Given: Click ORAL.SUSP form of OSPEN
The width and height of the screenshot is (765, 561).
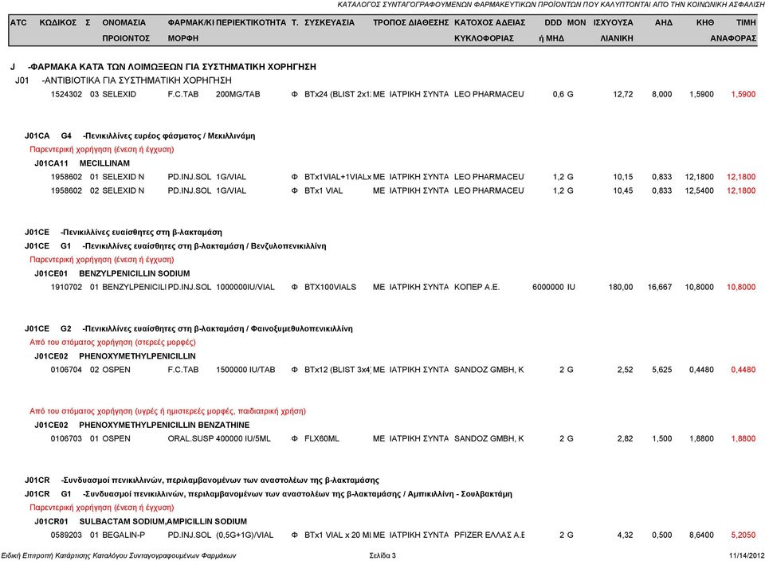Looking at the screenshot, I should pos(190,439).
